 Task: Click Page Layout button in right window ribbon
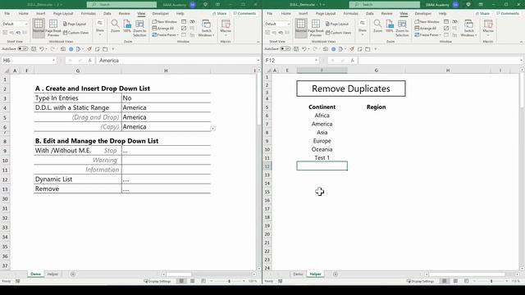coord(337,24)
